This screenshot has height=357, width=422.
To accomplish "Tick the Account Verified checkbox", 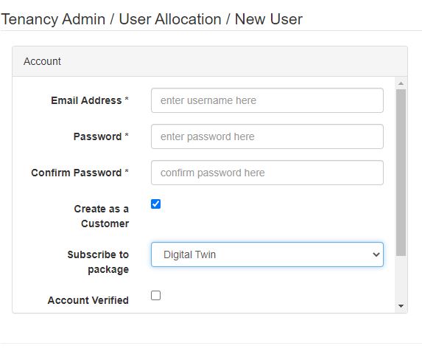I will coord(156,296).
